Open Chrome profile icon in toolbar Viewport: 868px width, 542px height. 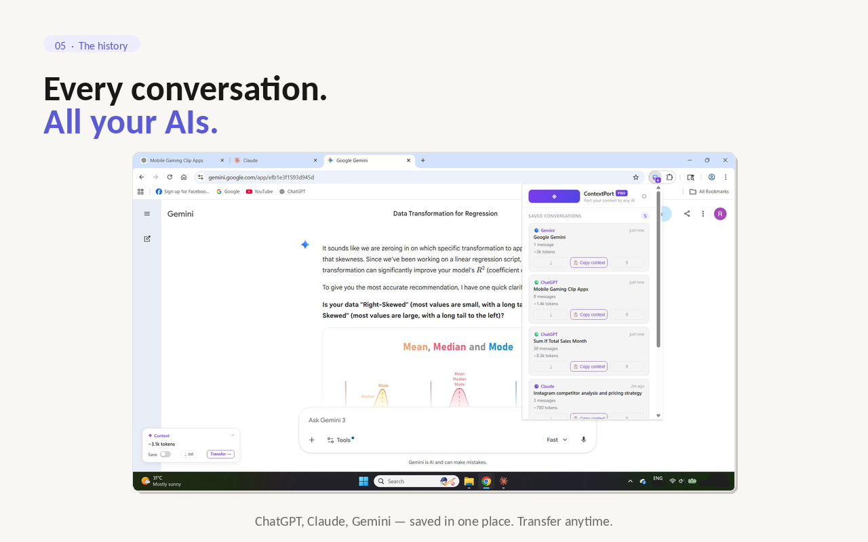tap(712, 177)
